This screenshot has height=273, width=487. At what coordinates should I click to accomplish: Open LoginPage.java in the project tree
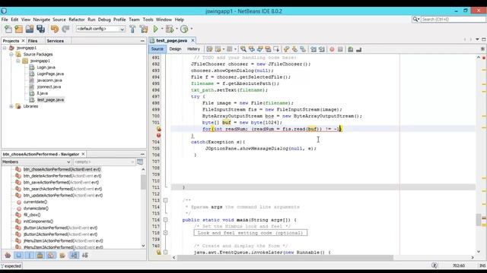50,74
